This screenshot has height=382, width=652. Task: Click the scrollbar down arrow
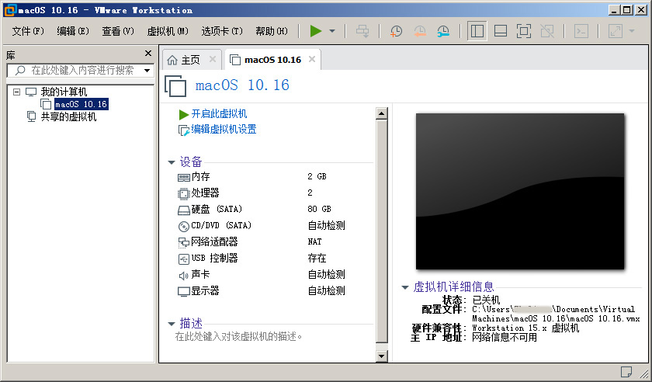pyautogui.click(x=382, y=356)
